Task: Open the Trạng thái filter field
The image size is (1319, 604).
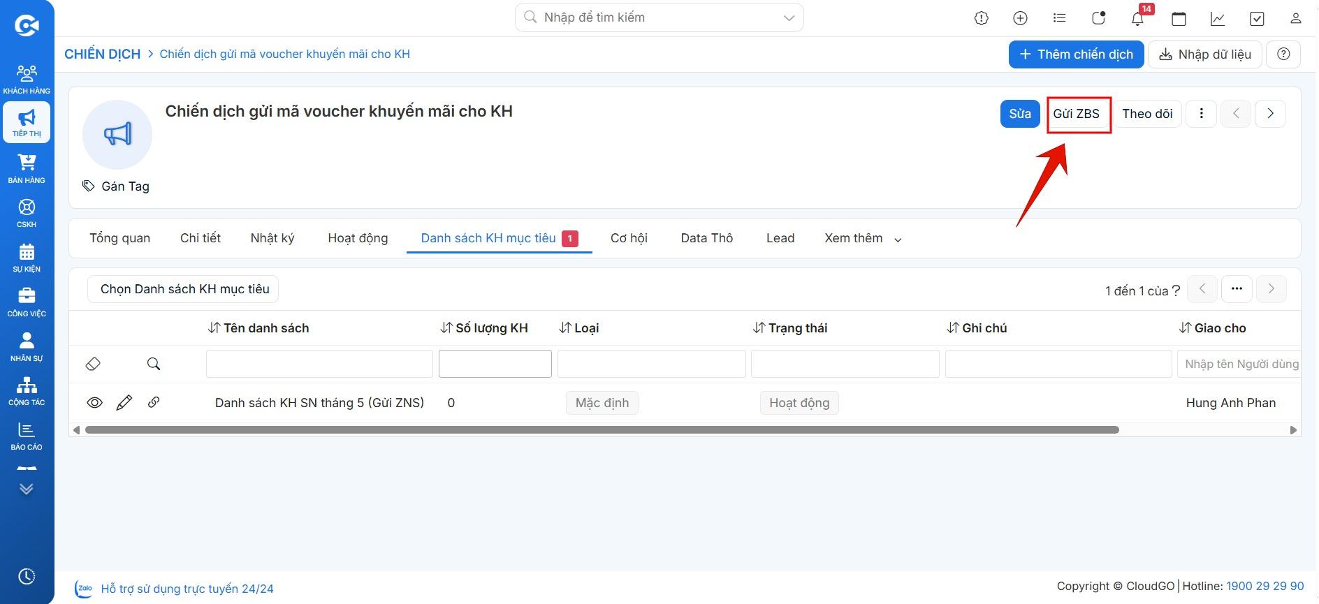Action: coord(845,364)
